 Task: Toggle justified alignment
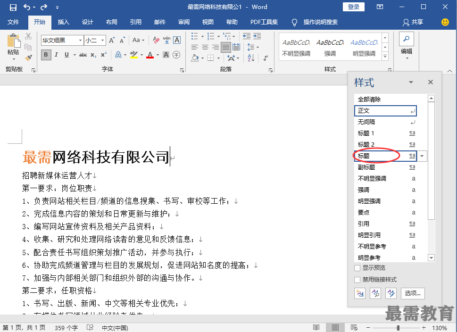point(226,47)
